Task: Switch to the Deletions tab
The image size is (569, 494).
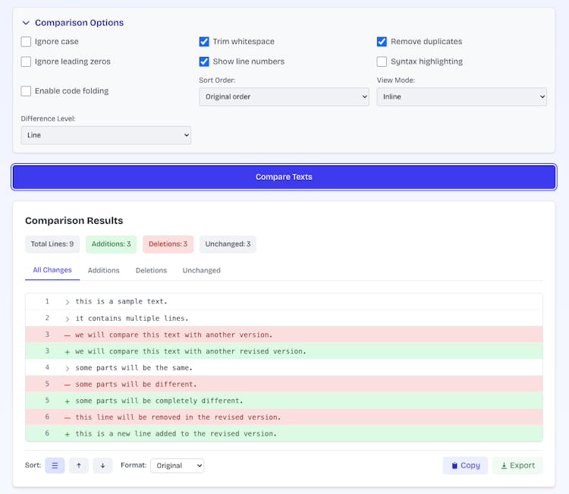Action: pos(151,271)
